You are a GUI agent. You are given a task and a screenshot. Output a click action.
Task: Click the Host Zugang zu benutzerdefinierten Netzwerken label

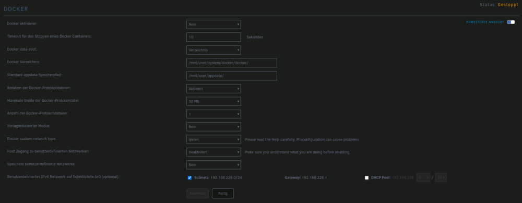point(48,151)
